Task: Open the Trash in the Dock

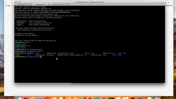Action: (157, 98)
